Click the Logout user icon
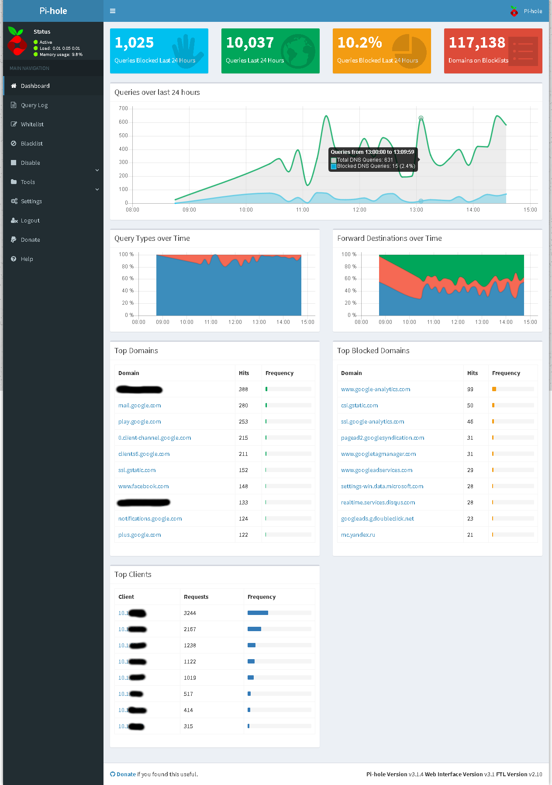Screen dimensions: 552x785 click(14, 220)
